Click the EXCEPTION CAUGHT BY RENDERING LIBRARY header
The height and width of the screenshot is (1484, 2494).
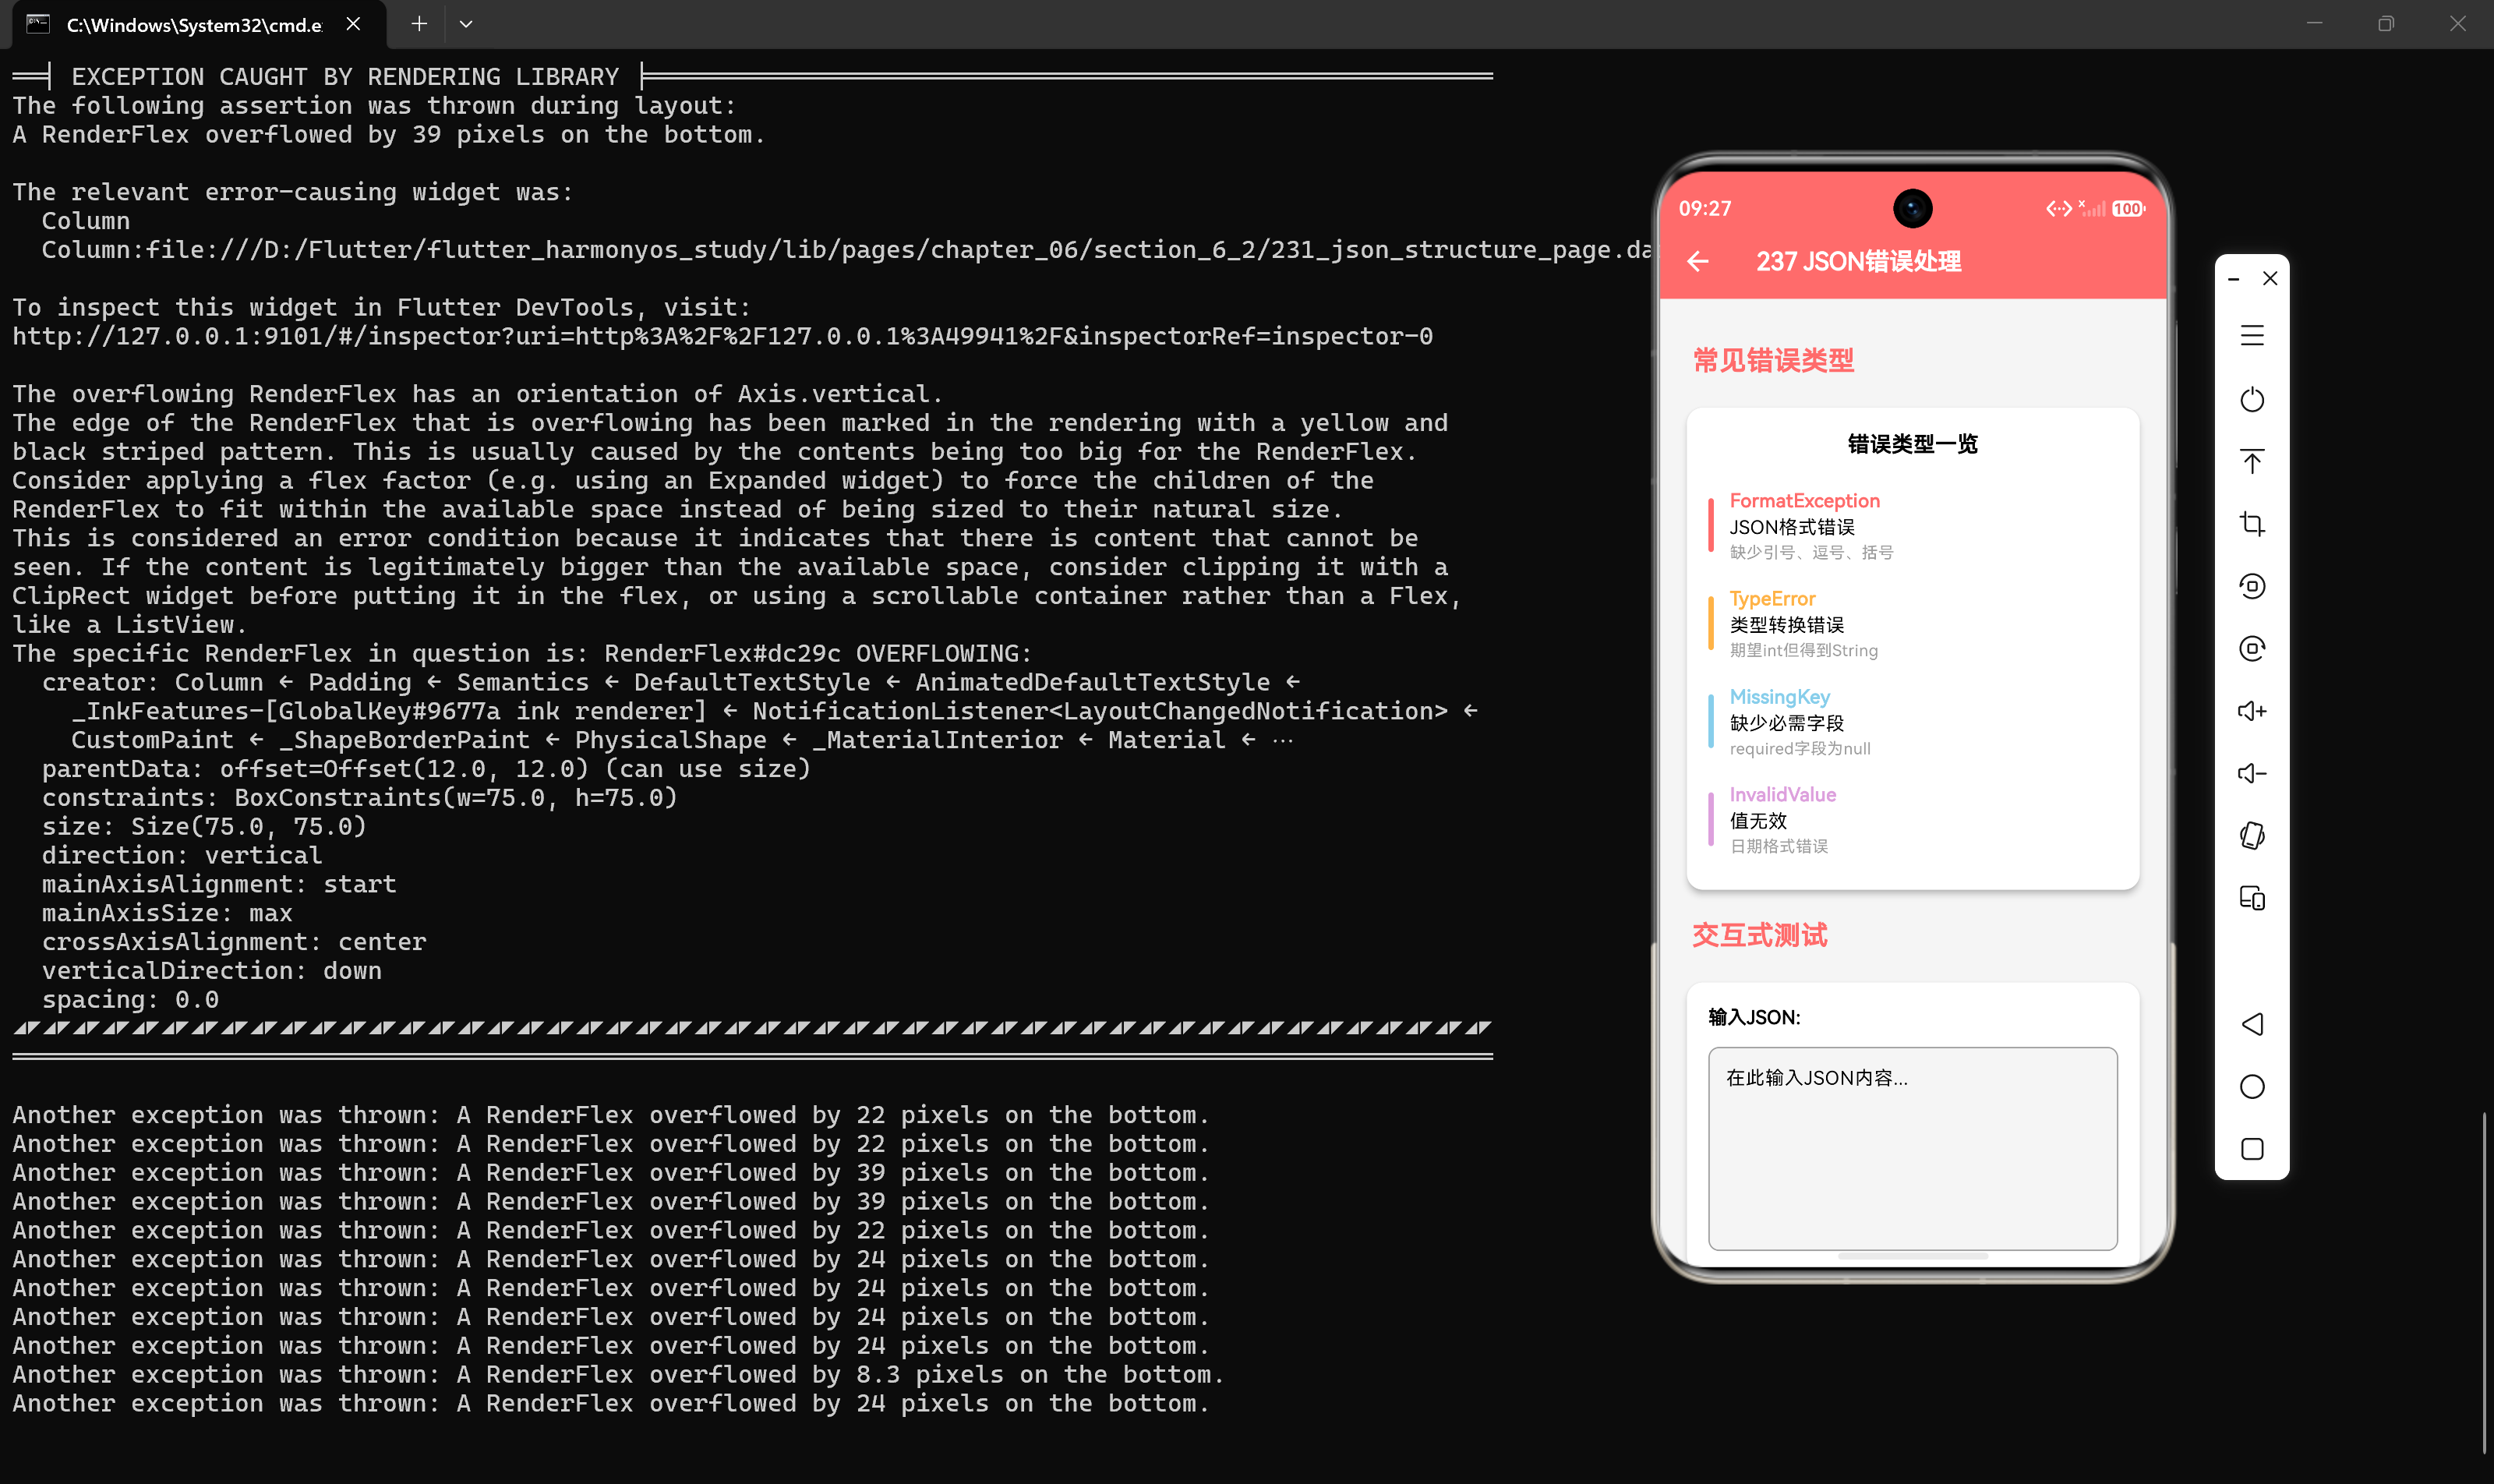coord(345,77)
